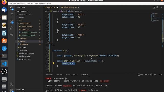Viewport: 164px width, 92px height.
Task: Open the Accounts menu icon
Action: pos(12,84)
